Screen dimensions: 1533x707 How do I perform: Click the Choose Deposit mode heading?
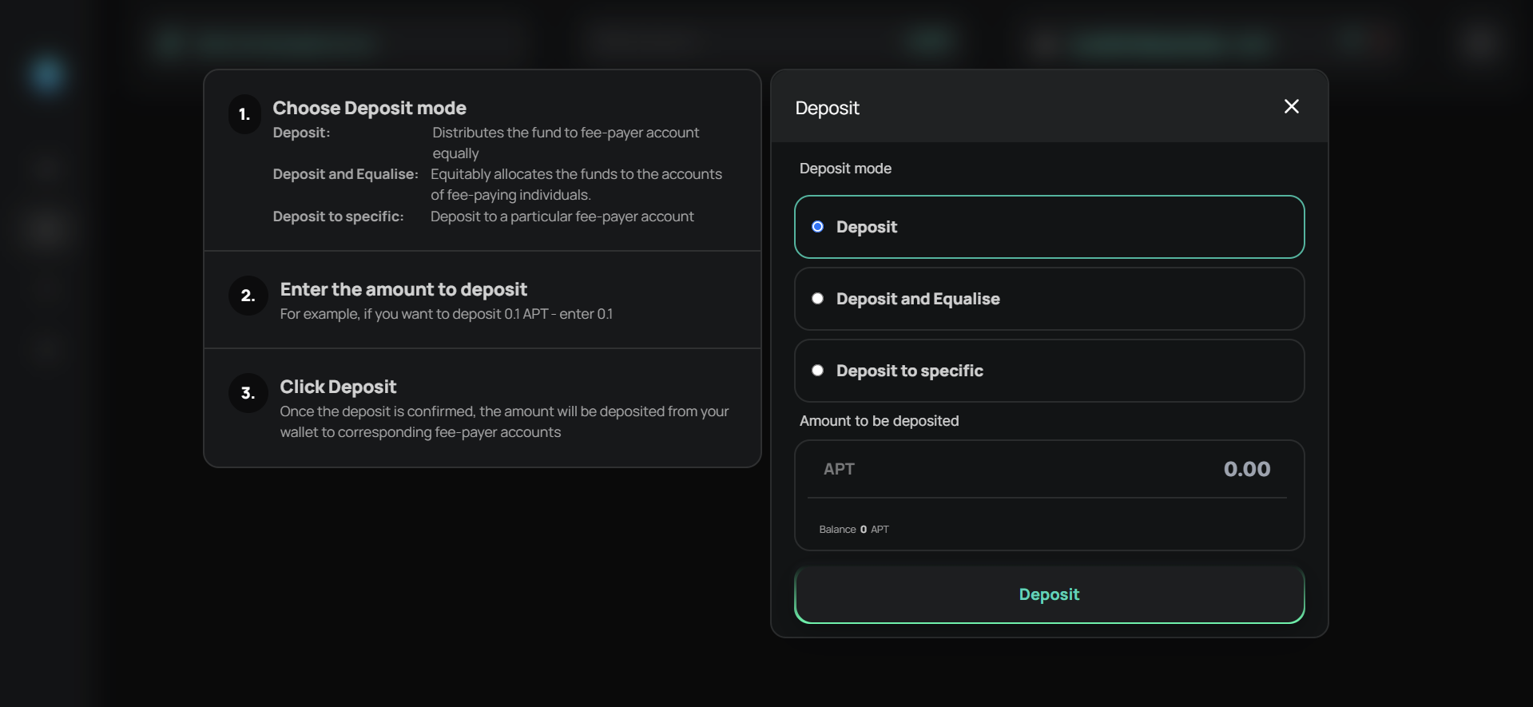point(369,108)
